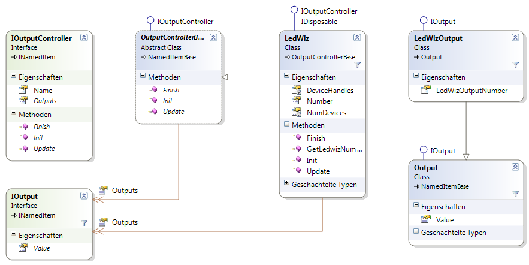Select Init method icon in OutputControllerBase
529x265 pixels.
pyautogui.click(x=153, y=100)
